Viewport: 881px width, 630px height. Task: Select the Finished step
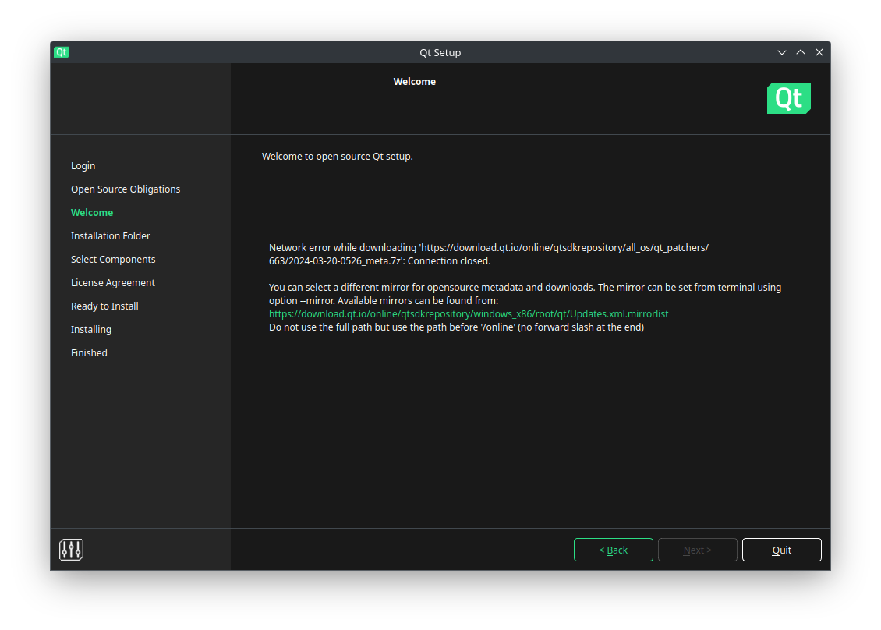coord(89,353)
